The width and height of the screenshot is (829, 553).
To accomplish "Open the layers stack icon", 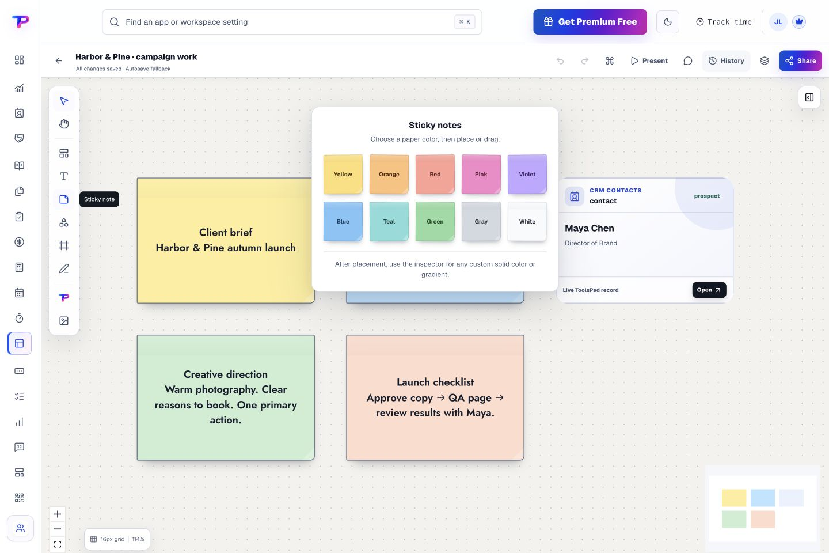I will (x=765, y=61).
